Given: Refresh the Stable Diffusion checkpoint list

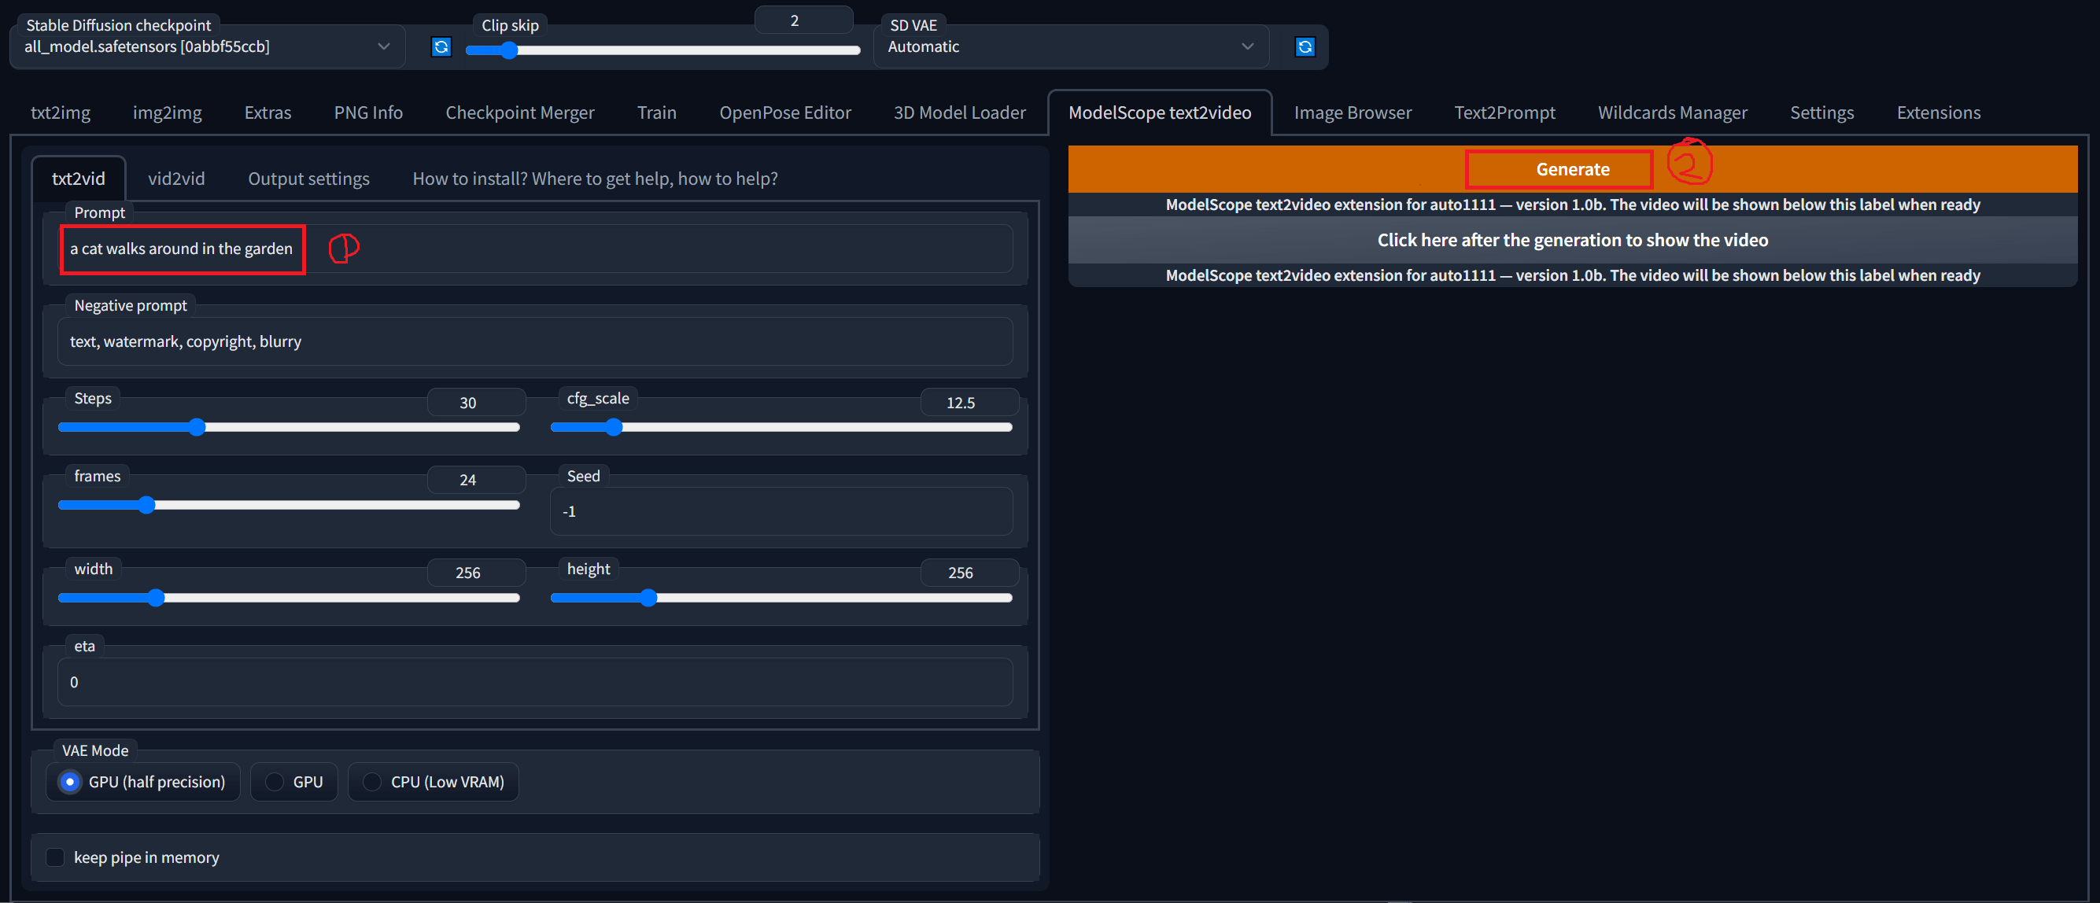Looking at the screenshot, I should click(x=441, y=46).
